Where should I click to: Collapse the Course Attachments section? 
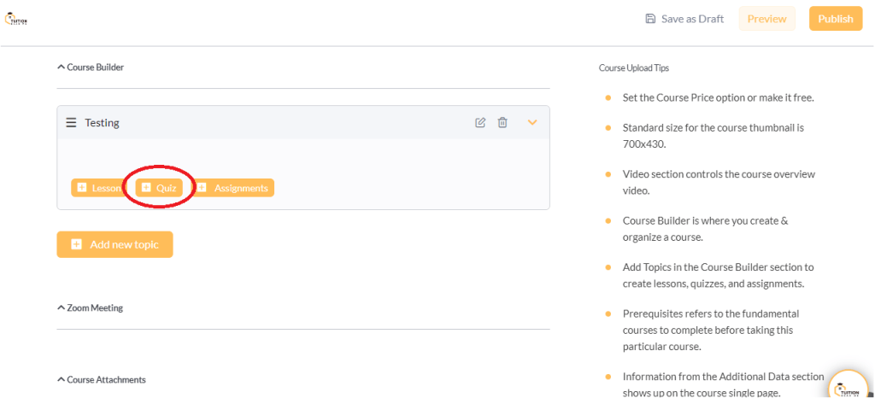click(x=61, y=379)
